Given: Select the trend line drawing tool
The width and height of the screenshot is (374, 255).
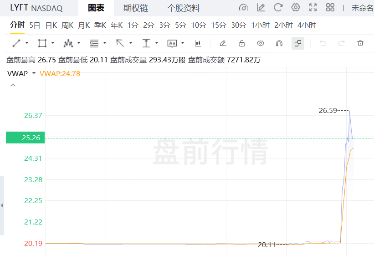Looking at the screenshot, I should 16,43.
